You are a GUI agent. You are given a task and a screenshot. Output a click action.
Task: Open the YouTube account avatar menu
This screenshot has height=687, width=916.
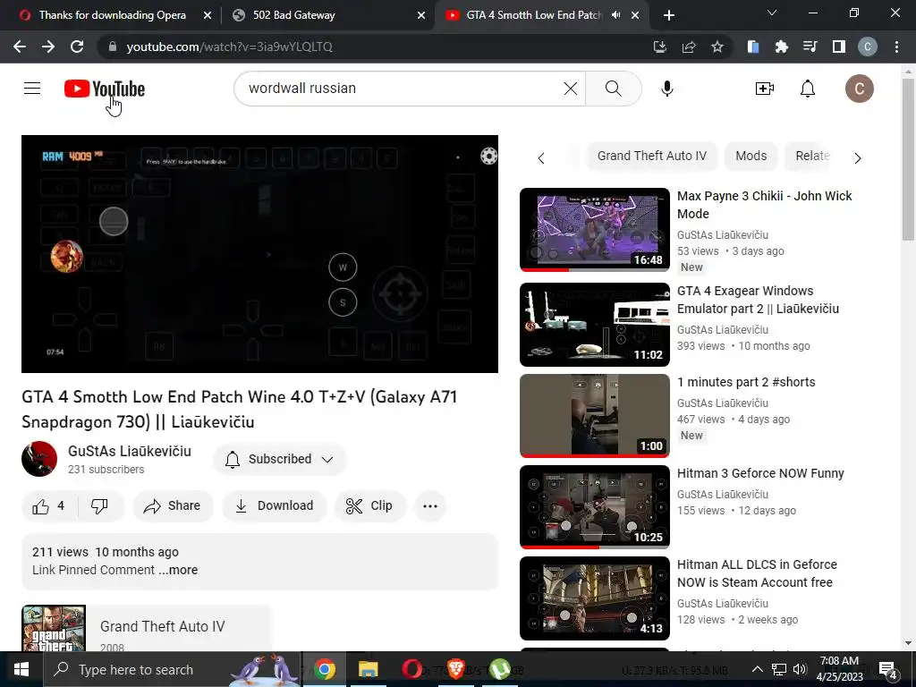(860, 89)
